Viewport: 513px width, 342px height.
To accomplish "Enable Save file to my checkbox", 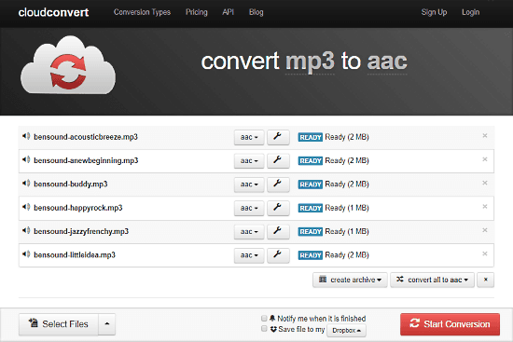I will click(264, 329).
